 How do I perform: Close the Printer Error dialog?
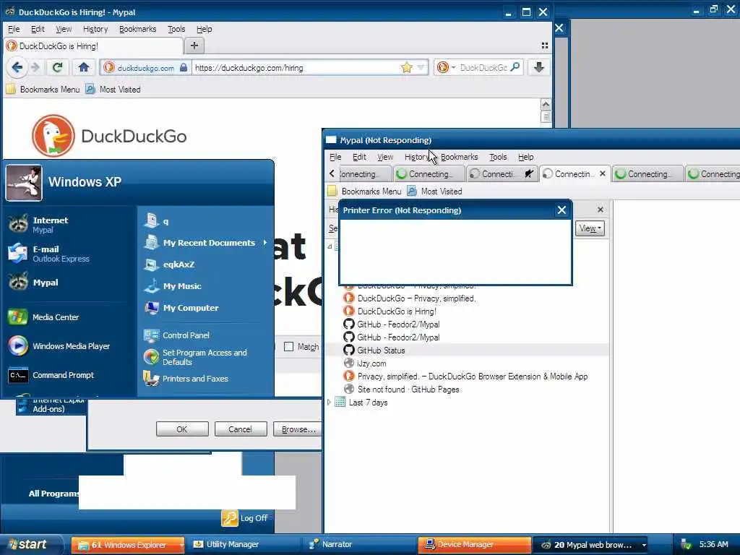point(561,210)
